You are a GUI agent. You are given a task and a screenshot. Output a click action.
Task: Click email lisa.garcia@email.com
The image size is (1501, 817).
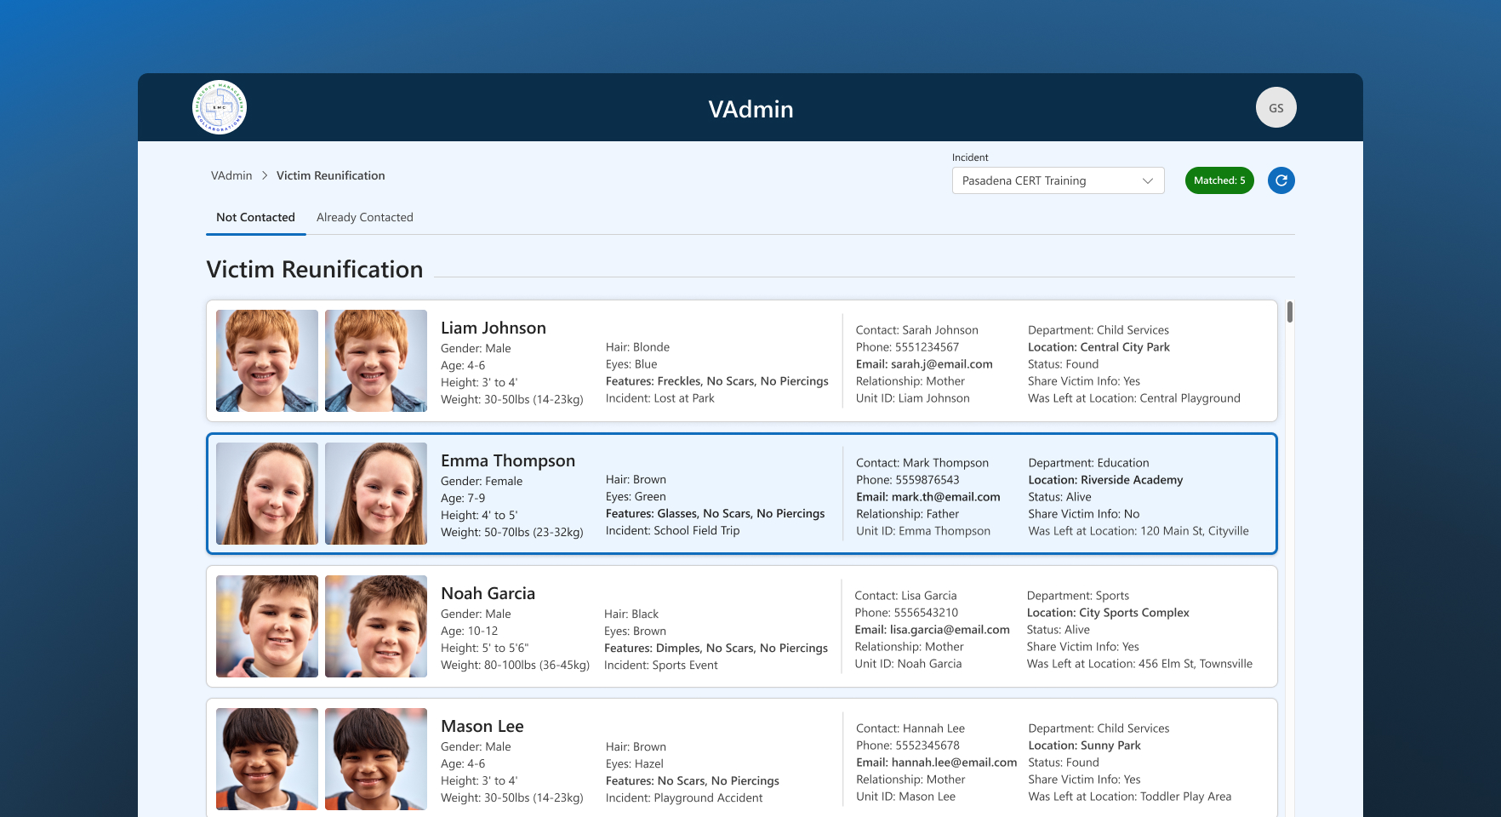(x=932, y=630)
